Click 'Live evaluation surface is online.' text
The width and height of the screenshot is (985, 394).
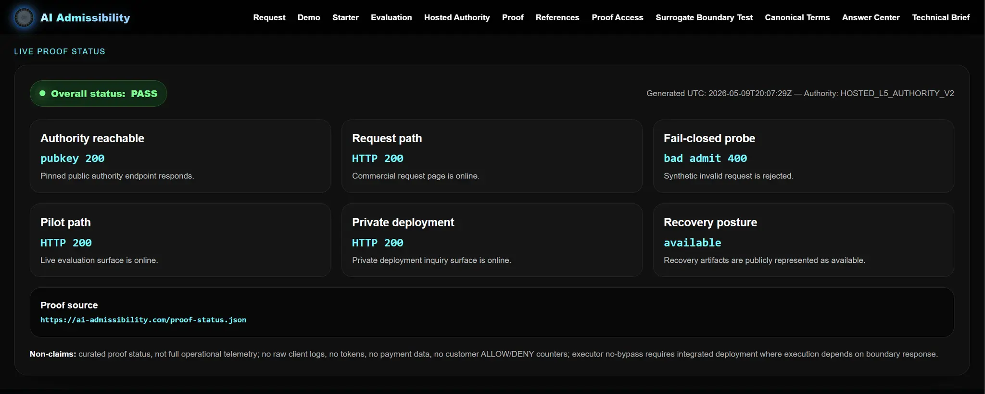tap(99, 260)
